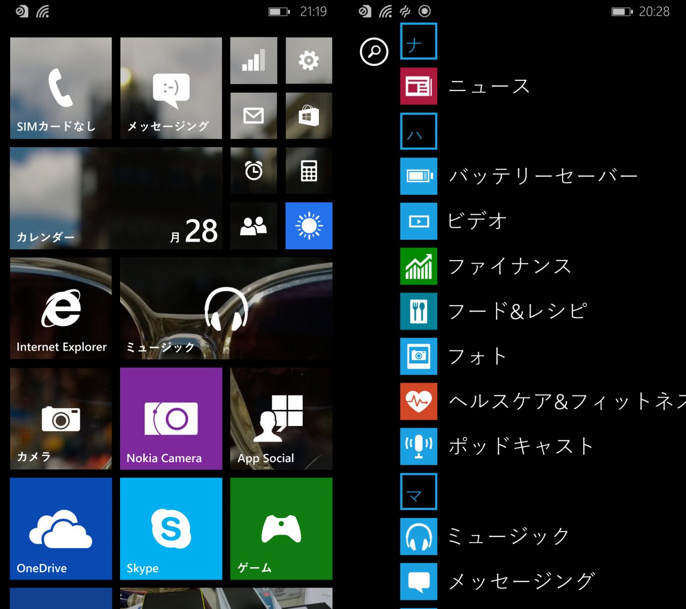Open the Mail envelope tile
The image size is (686, 609).
[253, 116]
